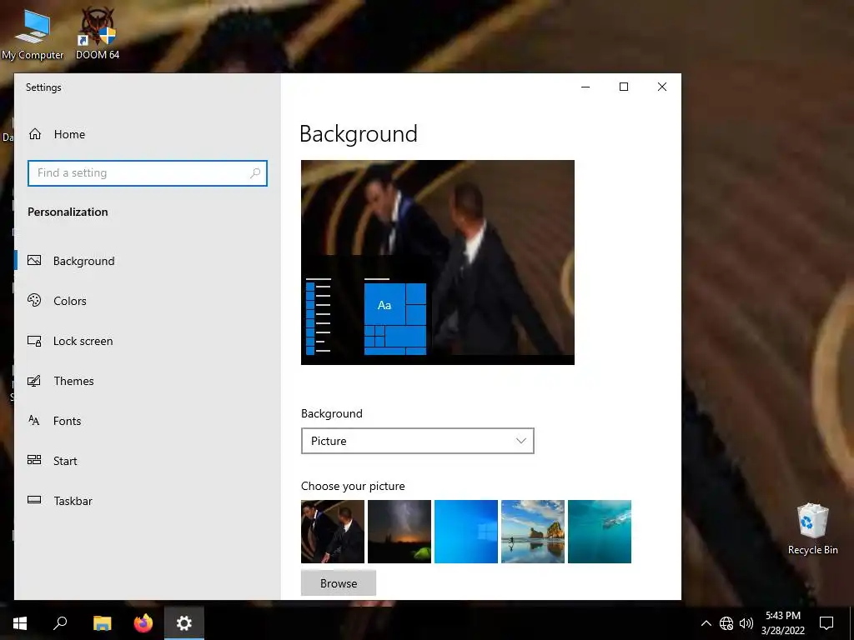Image resolution: width=854 pixels, height=640 pixels.
Task: Click the search magnifier in Find a setting
Action: click(255, 173)
